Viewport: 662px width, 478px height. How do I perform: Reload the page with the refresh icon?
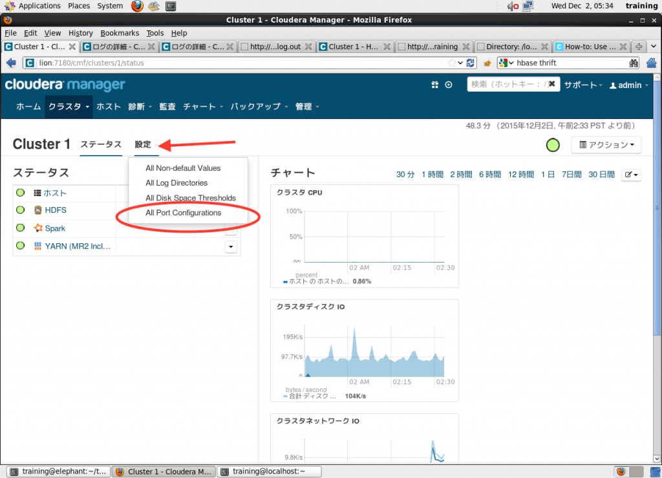[471, 63]
